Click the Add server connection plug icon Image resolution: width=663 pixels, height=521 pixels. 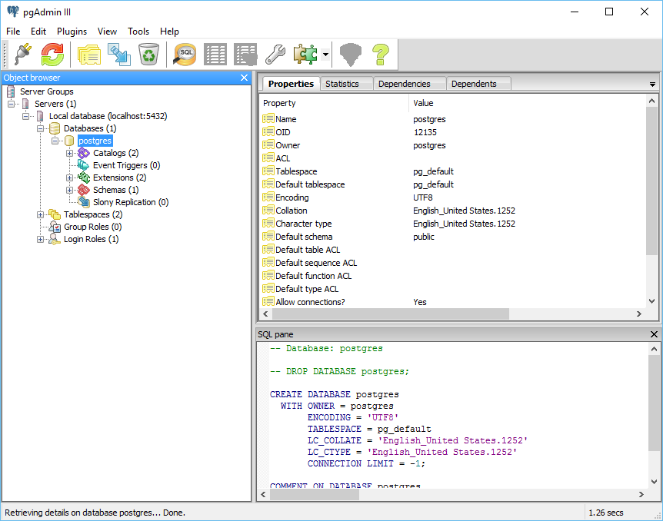(x=23, y=54)
